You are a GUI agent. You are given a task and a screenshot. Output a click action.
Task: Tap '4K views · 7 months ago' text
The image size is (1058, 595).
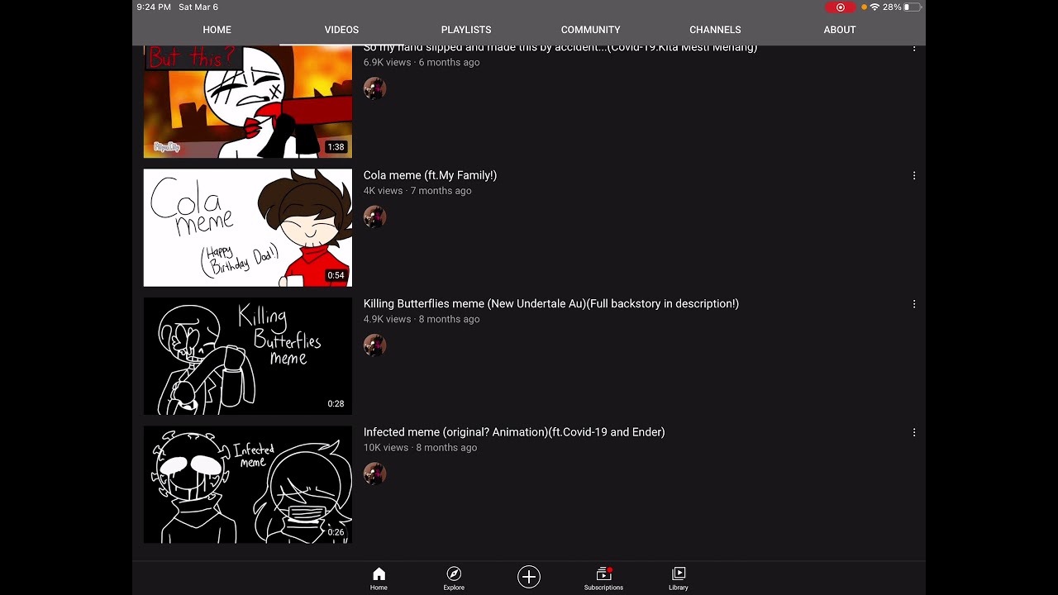pos(417,191)
